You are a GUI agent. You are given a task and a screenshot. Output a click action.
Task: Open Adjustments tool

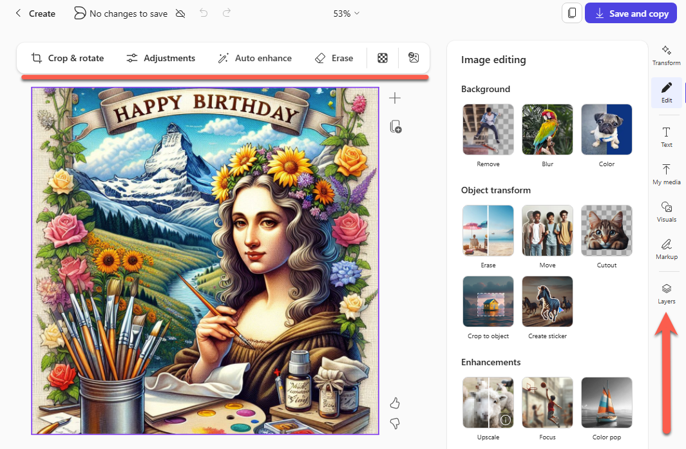pos(160,58)
